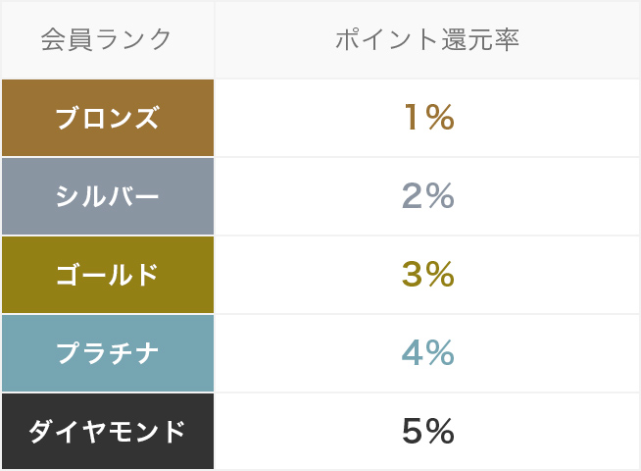Pick the brown bronze color block

point(29,118)
